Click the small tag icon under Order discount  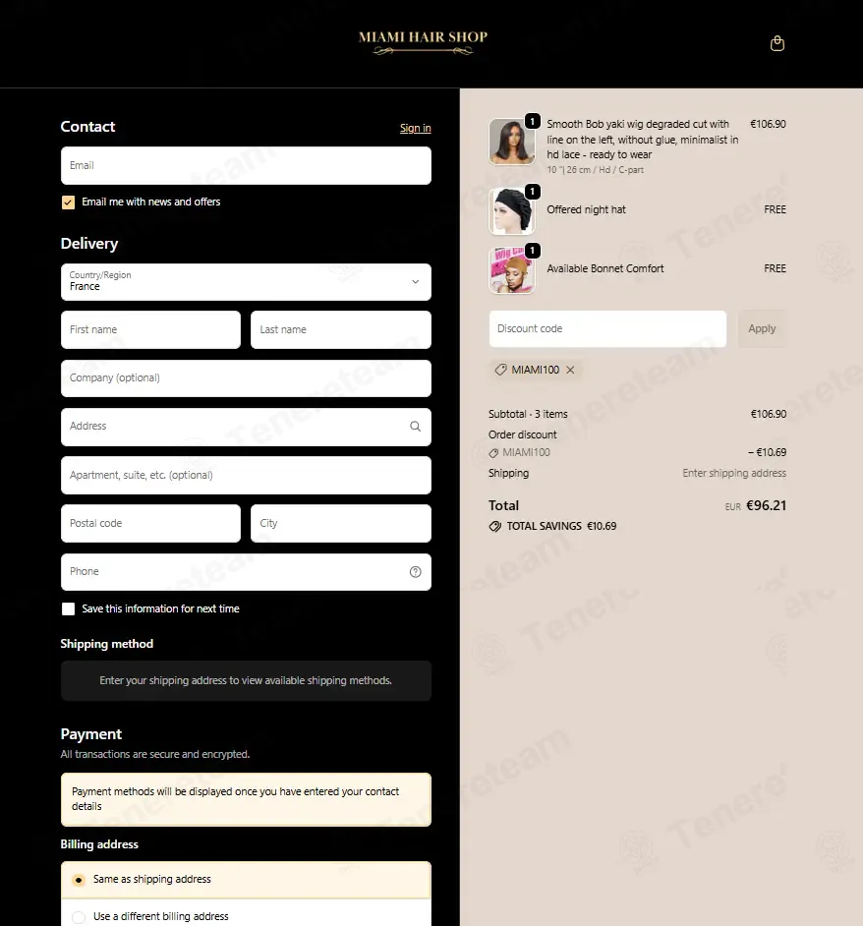pos(493,453)
